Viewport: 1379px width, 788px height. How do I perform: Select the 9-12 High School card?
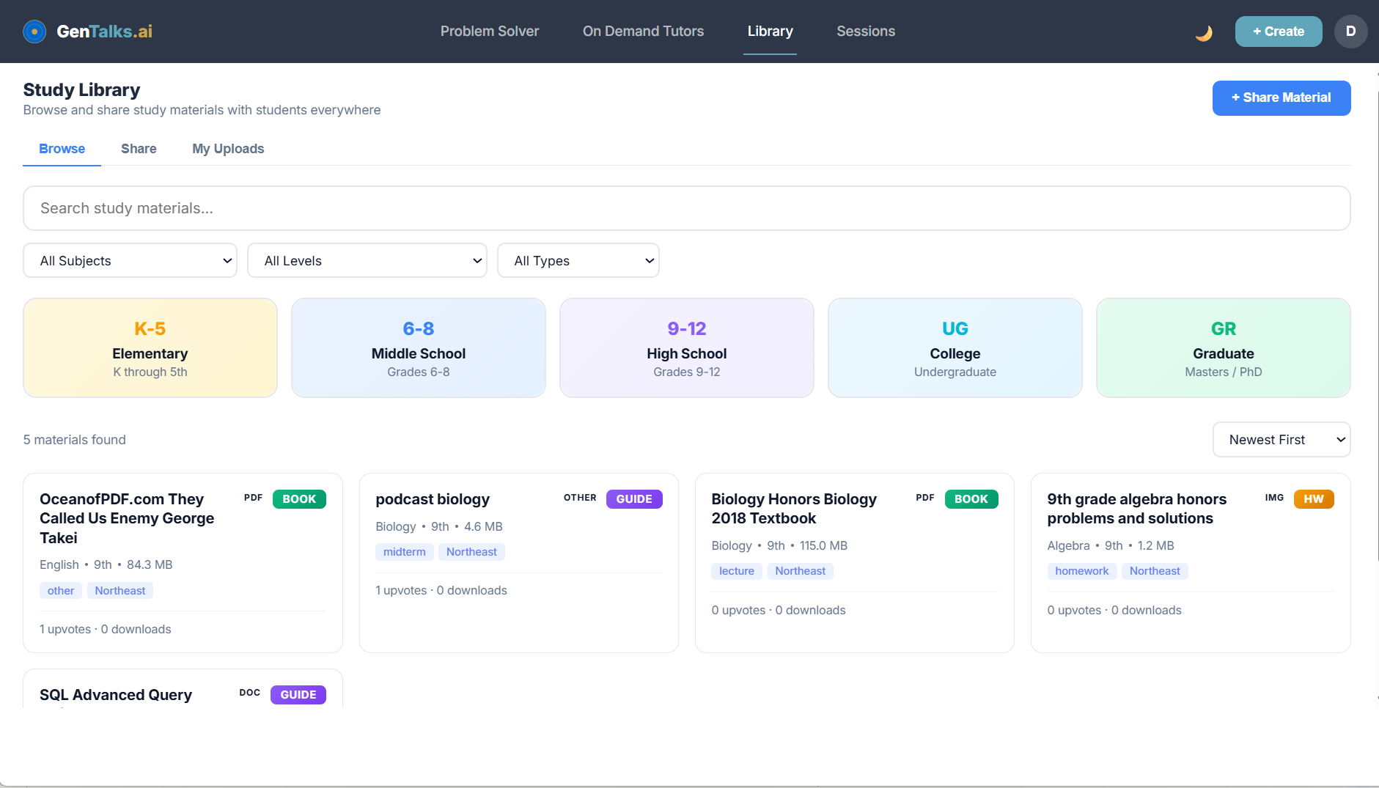[687, 348]
